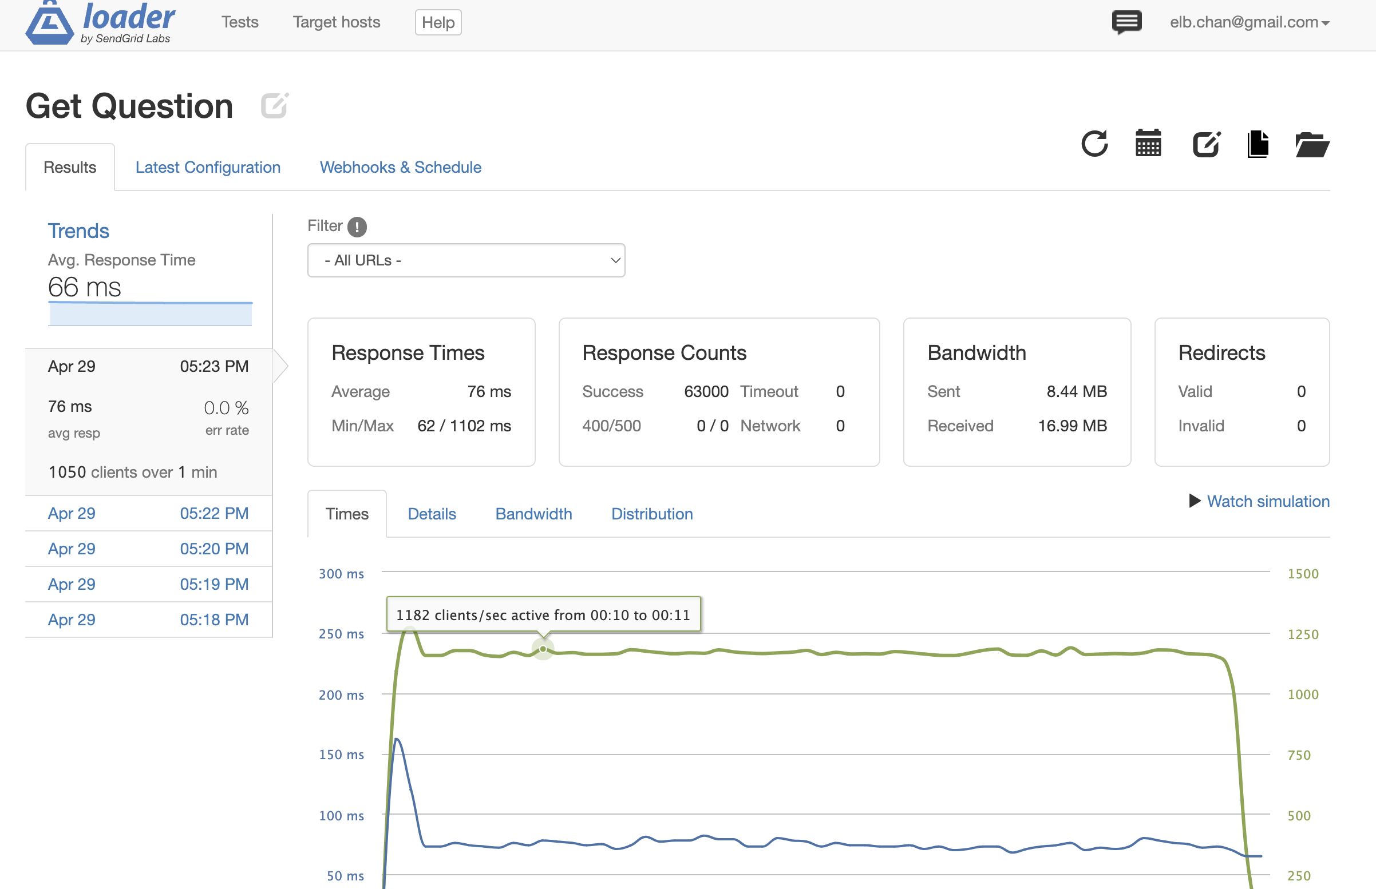The width and height of the screenshot is (1376, 889).
Task: Expand the elb.chan@gmail.com account menu
Action: tap(1249, 22)
